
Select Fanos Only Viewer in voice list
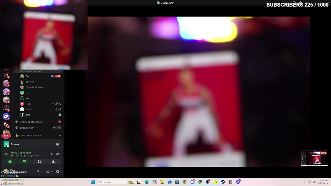(x=41, y=87)
